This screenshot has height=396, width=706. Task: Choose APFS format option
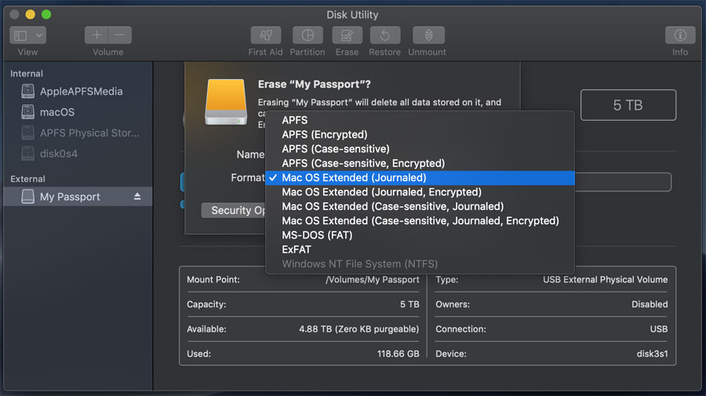point(420,120)
